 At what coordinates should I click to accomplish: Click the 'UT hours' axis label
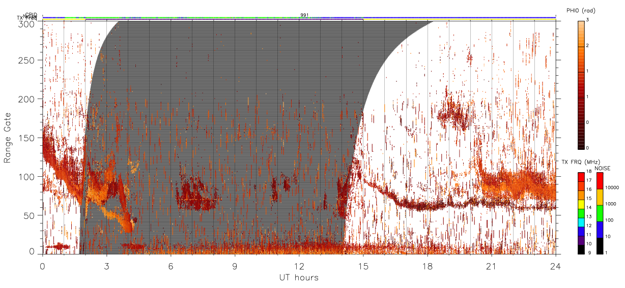pos(299,278)
